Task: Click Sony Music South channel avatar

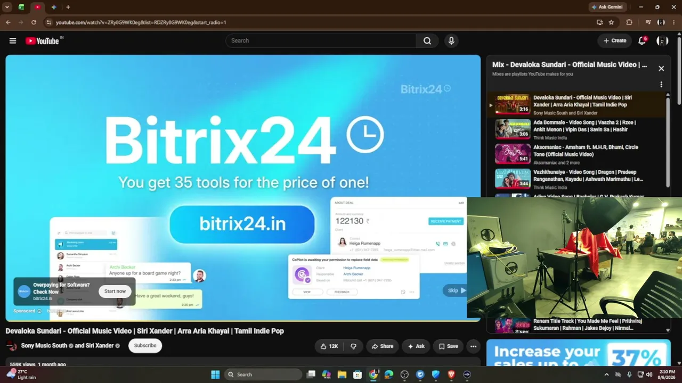Action: (11, 346)
